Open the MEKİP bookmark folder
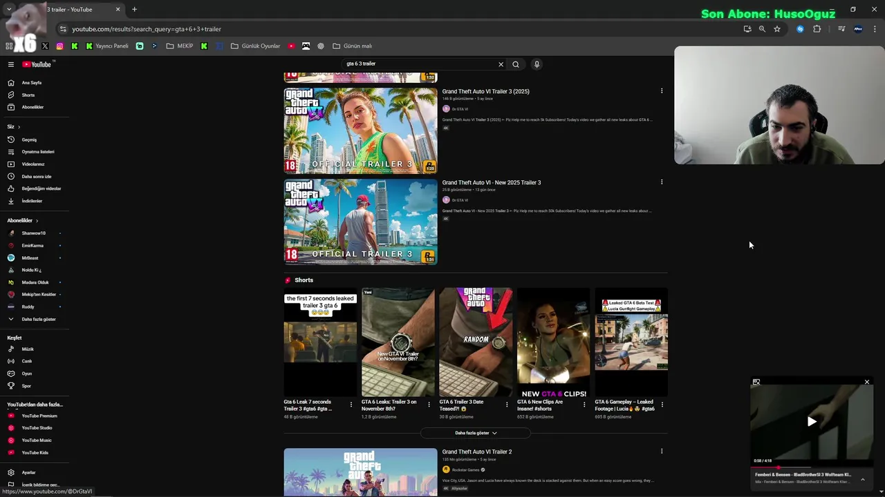The width and height of the screenshot is (885, 497). click(x=180, y=46)
